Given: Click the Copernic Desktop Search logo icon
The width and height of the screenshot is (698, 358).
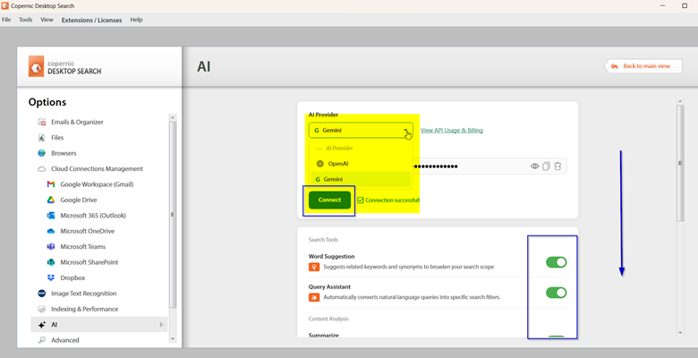Looking at the screenshot, I should 36,66.
